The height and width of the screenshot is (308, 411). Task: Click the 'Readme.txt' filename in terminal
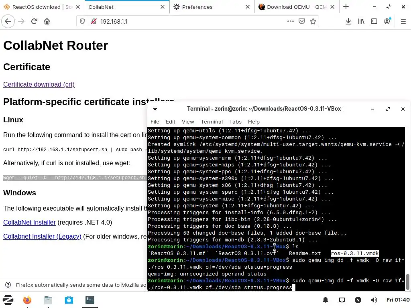[x=305, y=253]
